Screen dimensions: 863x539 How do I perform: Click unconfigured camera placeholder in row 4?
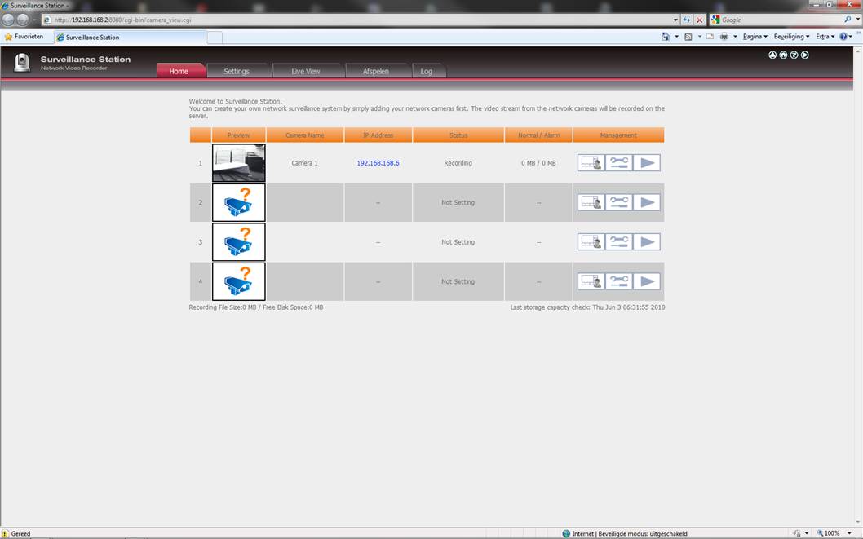click(x=239, y=281)
